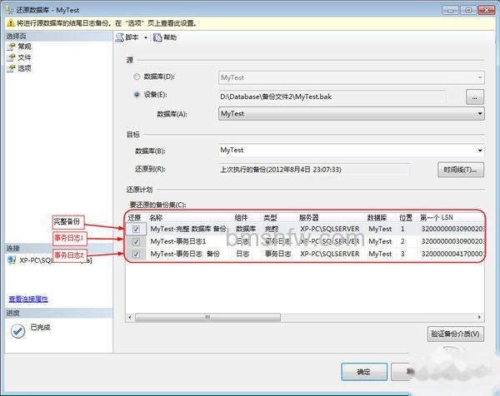This screenshot has height=396, width=500.
Task: Open the 脚本 dropdown arrow
Action: coord(146,37)
